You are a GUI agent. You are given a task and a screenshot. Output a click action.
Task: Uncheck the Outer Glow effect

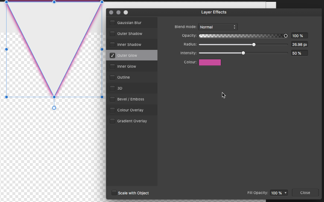point(113,56)
